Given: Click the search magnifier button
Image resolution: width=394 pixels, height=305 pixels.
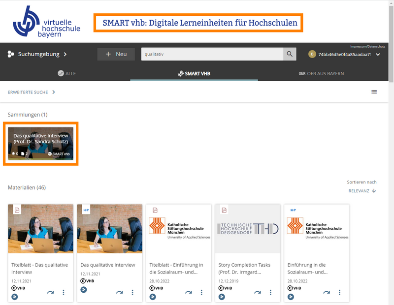Looking at the screenshot, I should click(x=290, y=54).
